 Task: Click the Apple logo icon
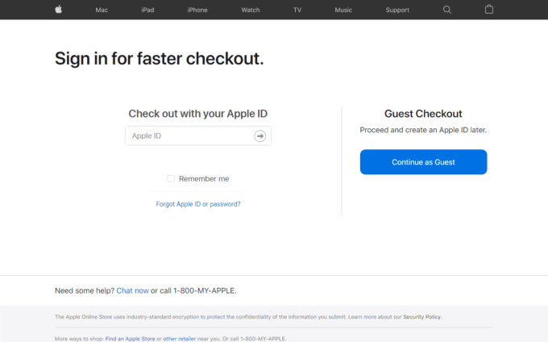click(x=59, y=10)
